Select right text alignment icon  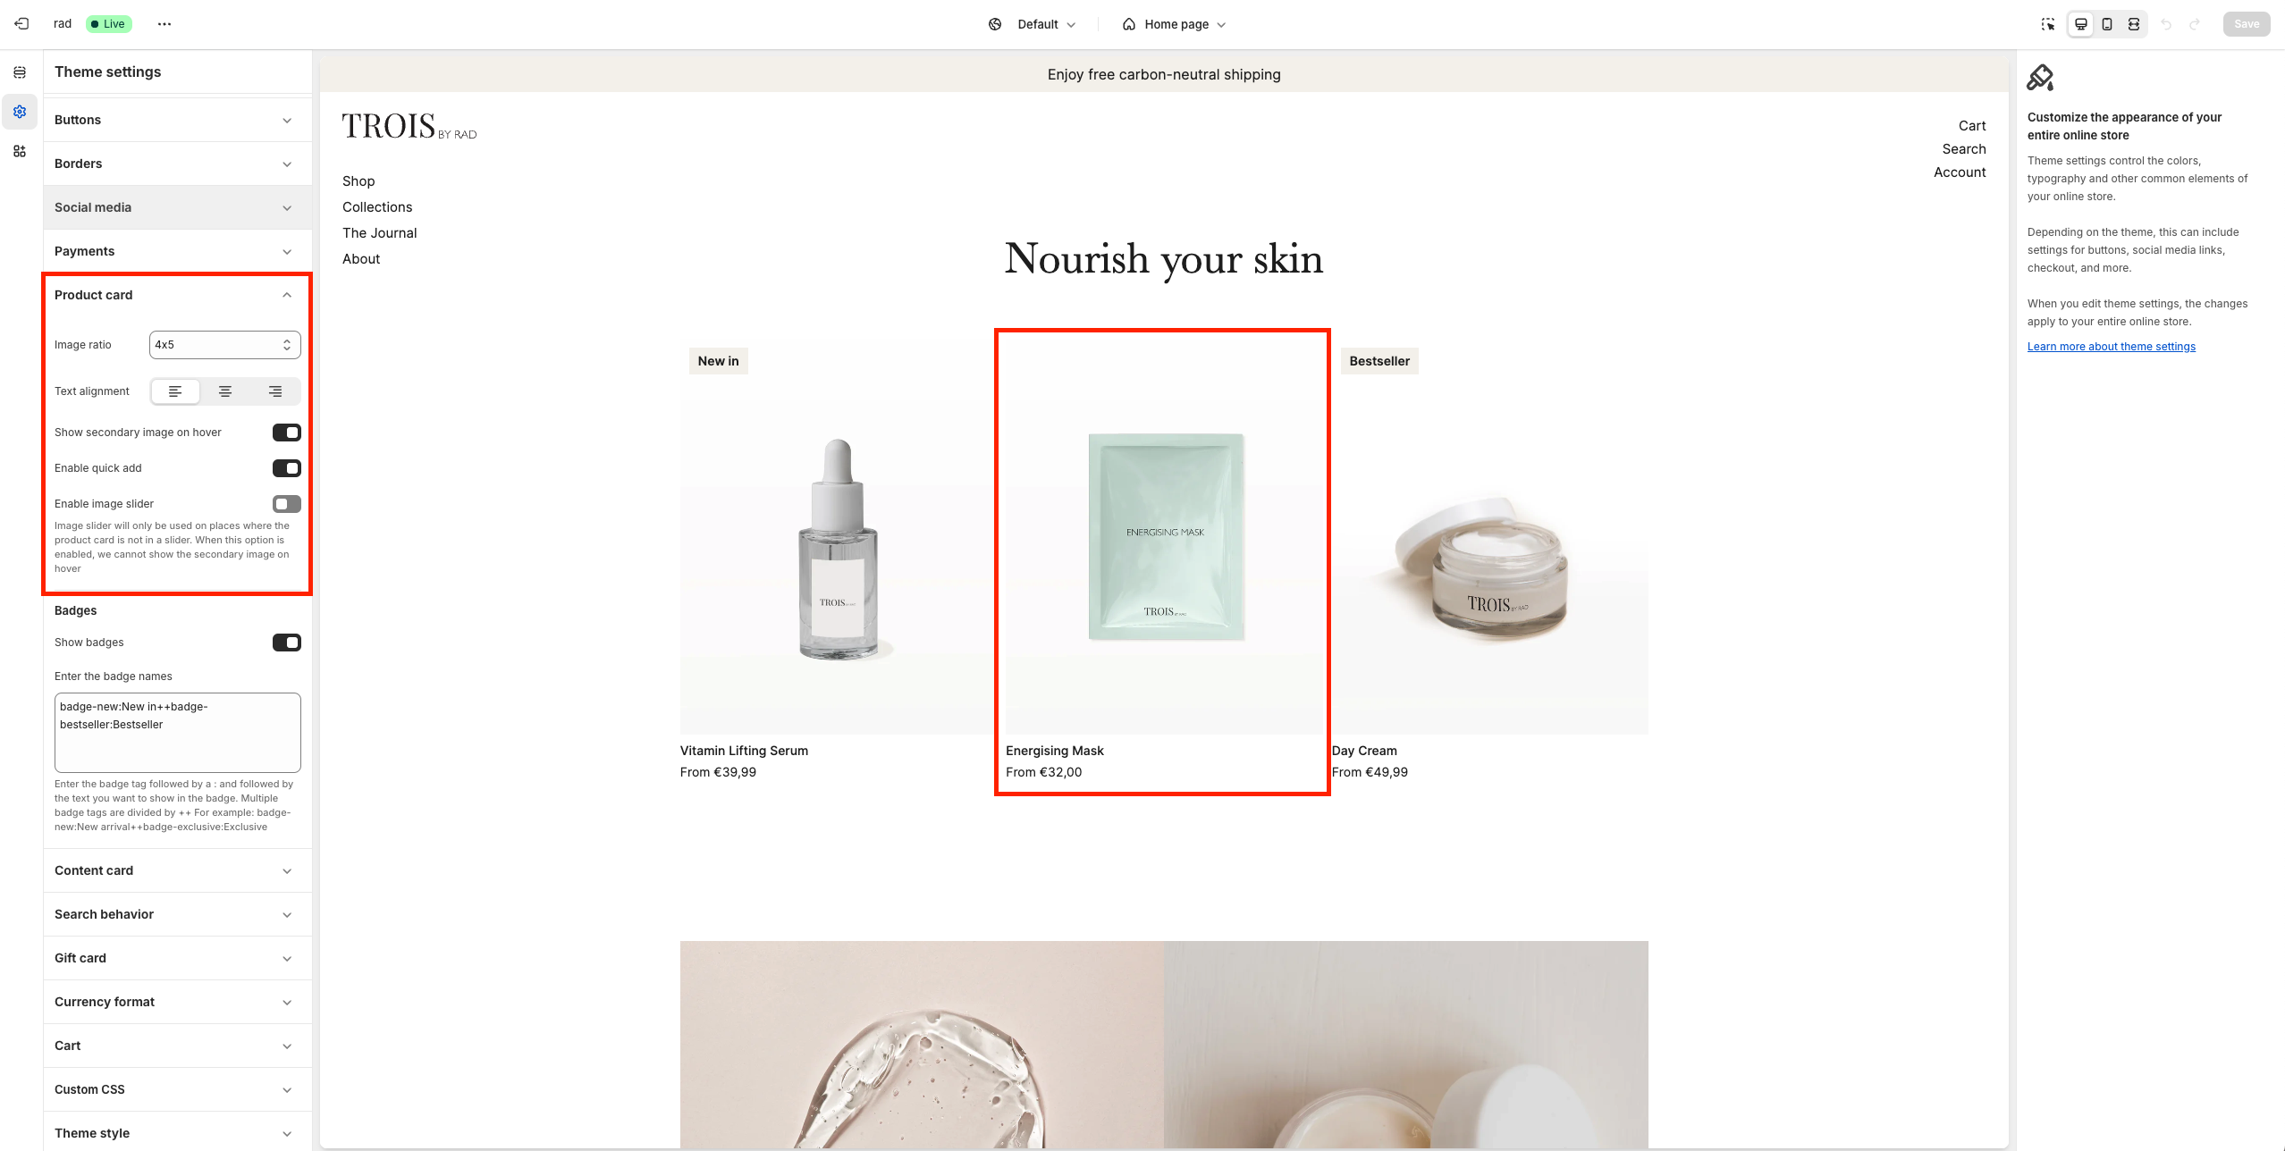point(275,391)
